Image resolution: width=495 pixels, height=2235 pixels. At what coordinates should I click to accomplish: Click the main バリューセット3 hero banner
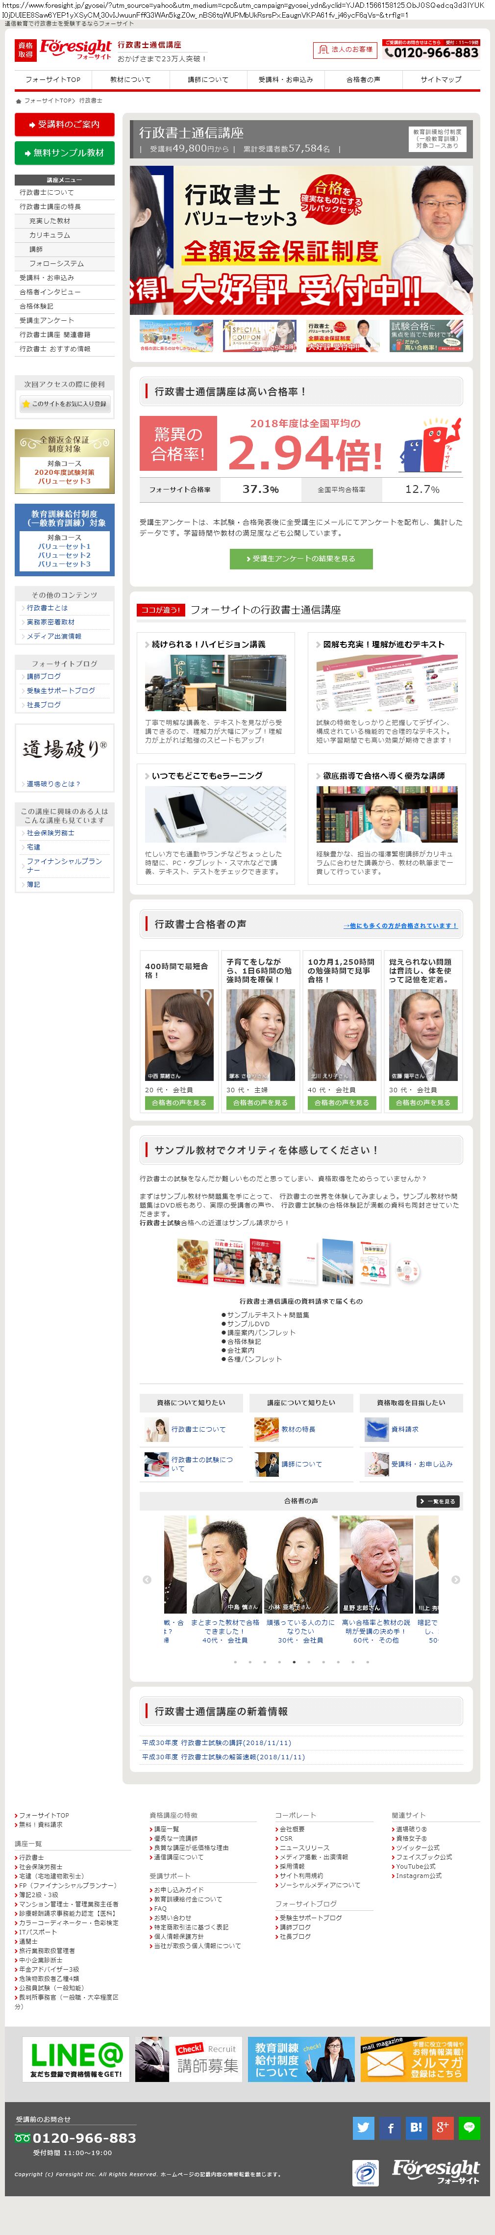301,239
